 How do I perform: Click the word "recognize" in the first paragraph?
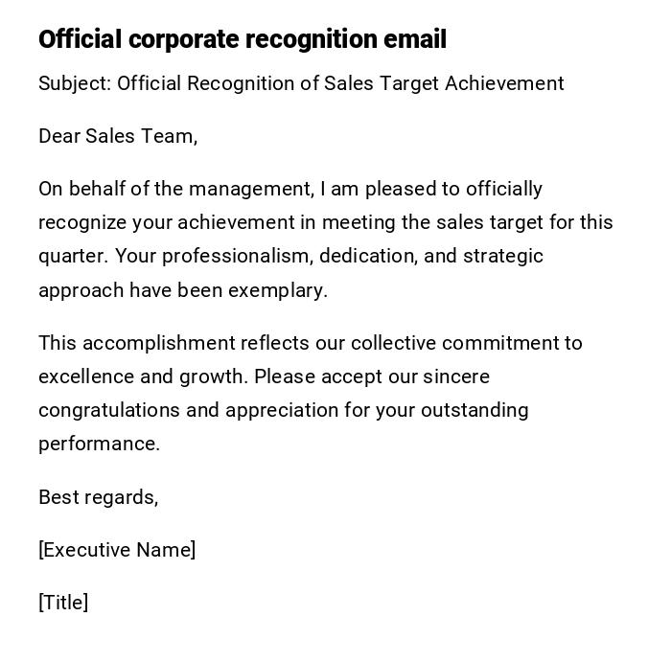tap(82, 222)
